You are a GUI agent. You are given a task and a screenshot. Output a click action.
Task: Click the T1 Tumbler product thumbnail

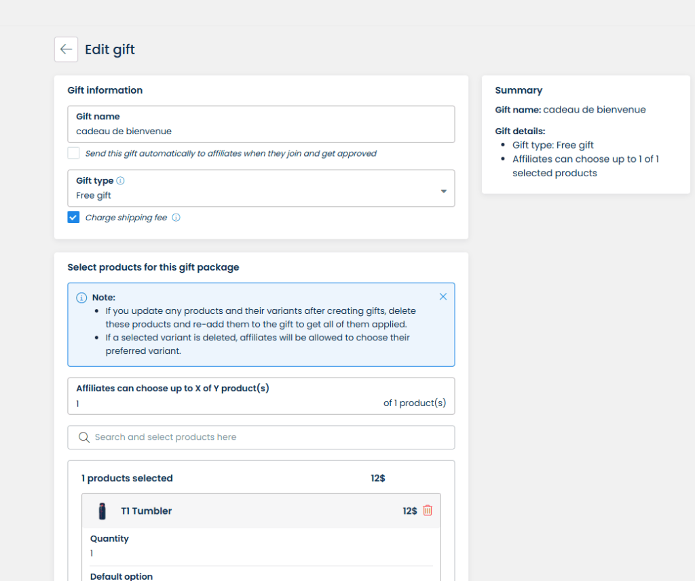pyautogui.click(x=102, y=511)
